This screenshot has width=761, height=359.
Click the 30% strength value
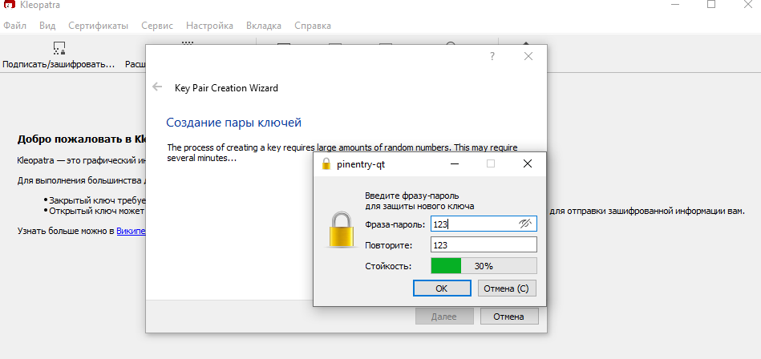click(x=484, y=266)
